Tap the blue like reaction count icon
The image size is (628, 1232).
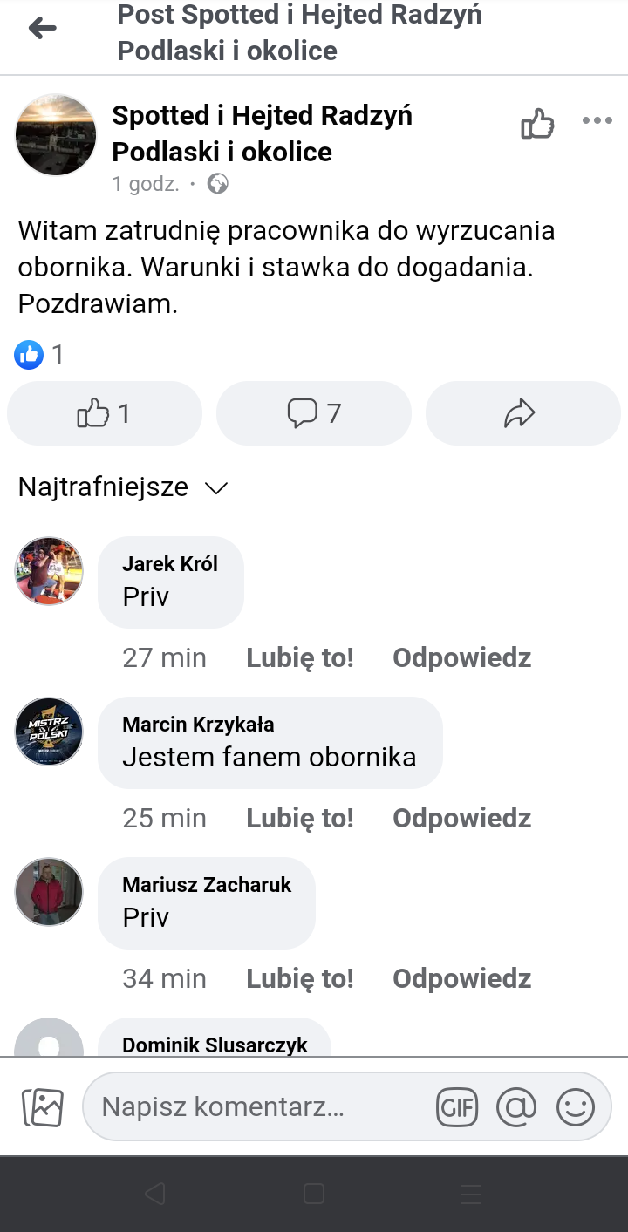pyautogui.click(x=29, y=354)
